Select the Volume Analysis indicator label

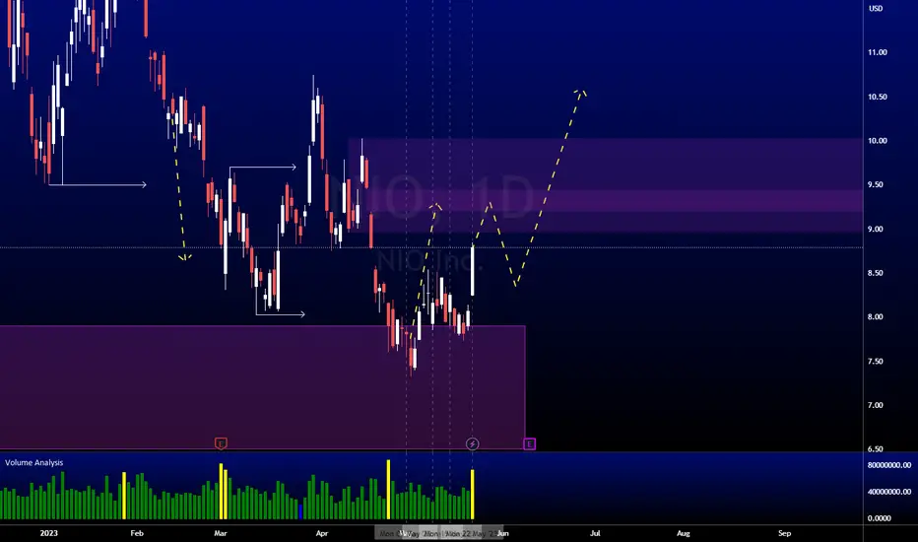pos(33,462)
